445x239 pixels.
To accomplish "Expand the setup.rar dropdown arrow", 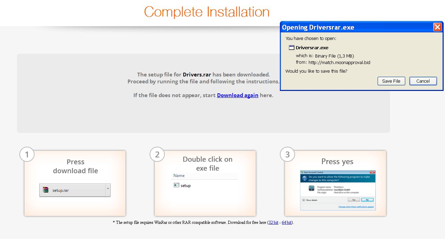I will [x=108, y=190].
